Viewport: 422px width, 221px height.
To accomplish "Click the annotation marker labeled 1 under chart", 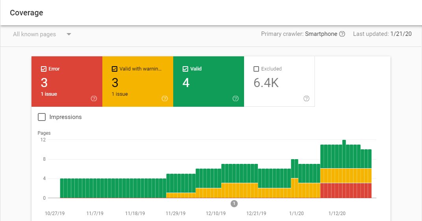I will (234, 204).
